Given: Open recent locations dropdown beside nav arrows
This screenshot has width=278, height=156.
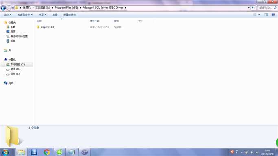Looking at the screenshot, I should (x=13, y=8).
